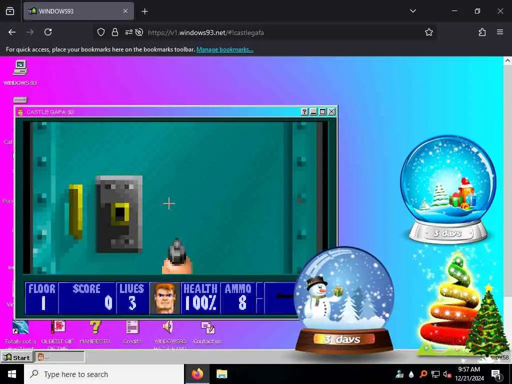Bookmark this page with the star icon
This screenshot has width=512, height=384.
coord(428,32)
